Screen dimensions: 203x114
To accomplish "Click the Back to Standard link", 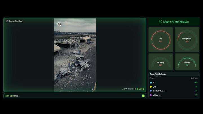I will point(15,21).
